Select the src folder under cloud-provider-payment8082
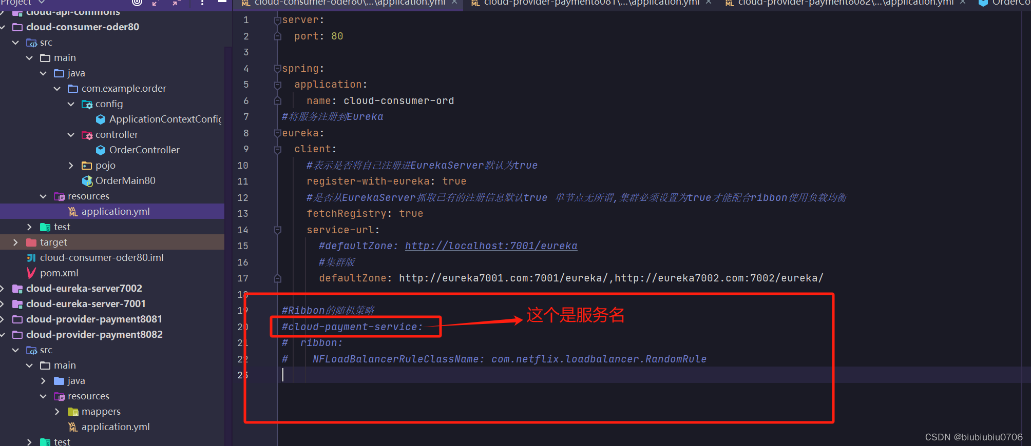 (46, 350)
